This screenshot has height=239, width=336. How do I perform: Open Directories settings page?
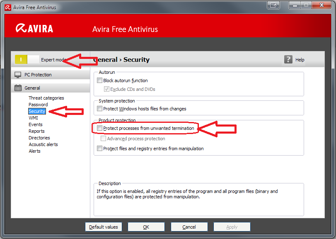point(39,138)
